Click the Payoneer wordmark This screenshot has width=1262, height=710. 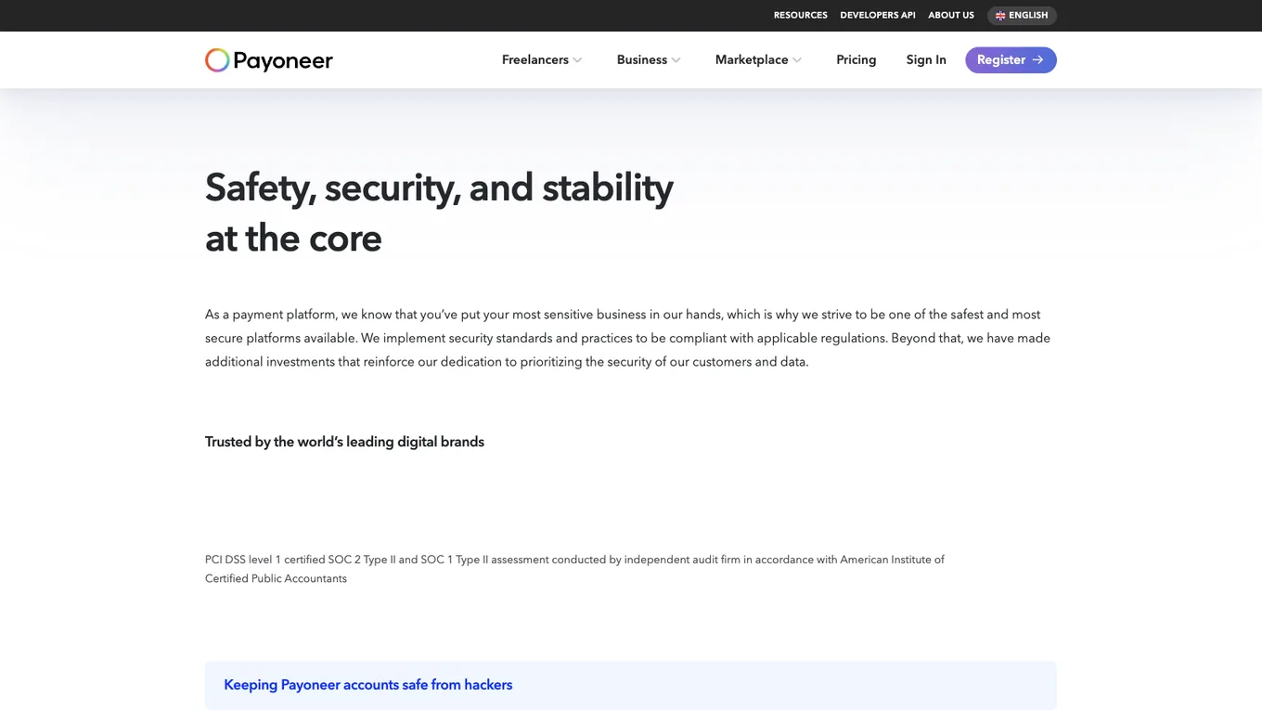(x=283, y=61)
